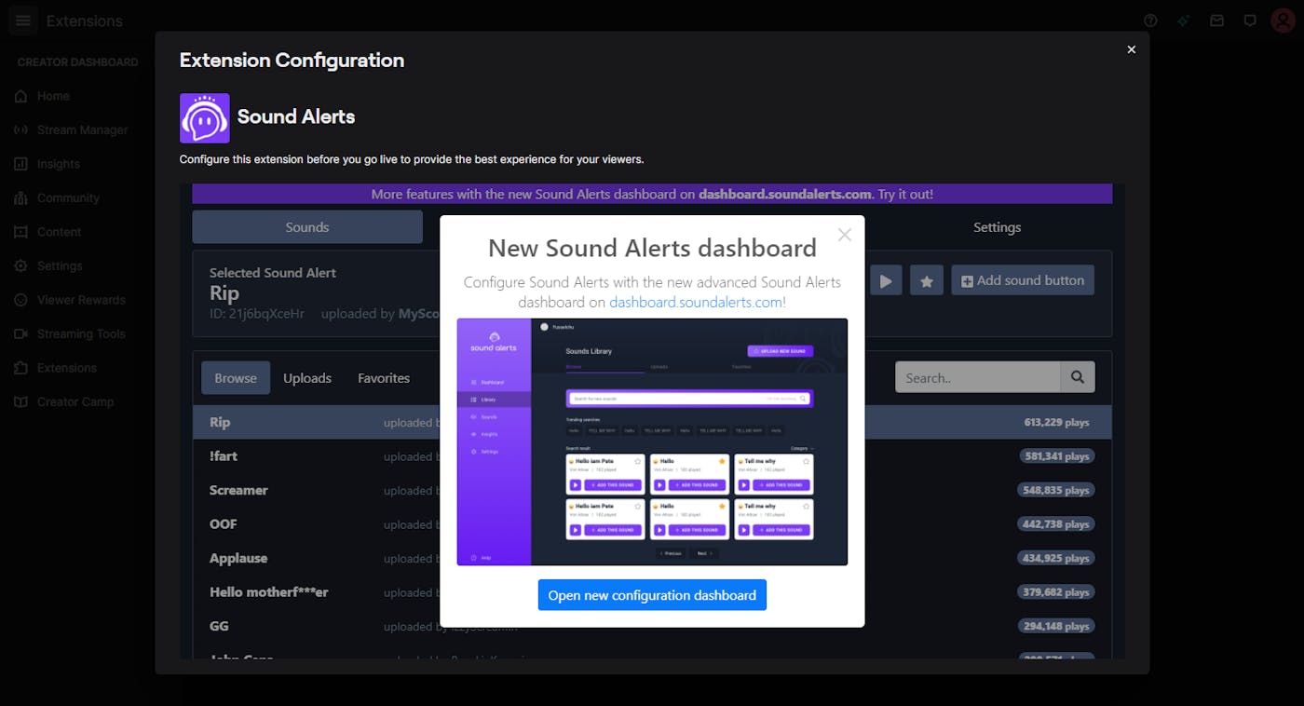
Task: Click the 442,738 plays badge
Action: tap(1056, 524)
